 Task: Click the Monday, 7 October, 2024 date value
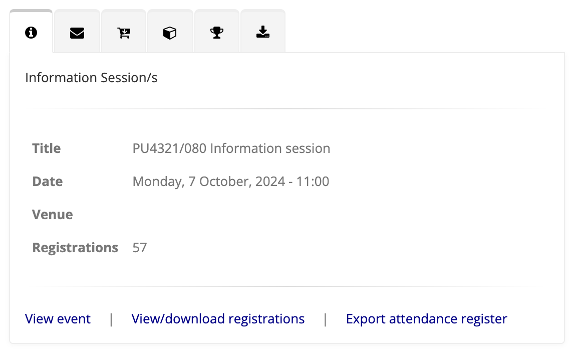pos(230,182)
